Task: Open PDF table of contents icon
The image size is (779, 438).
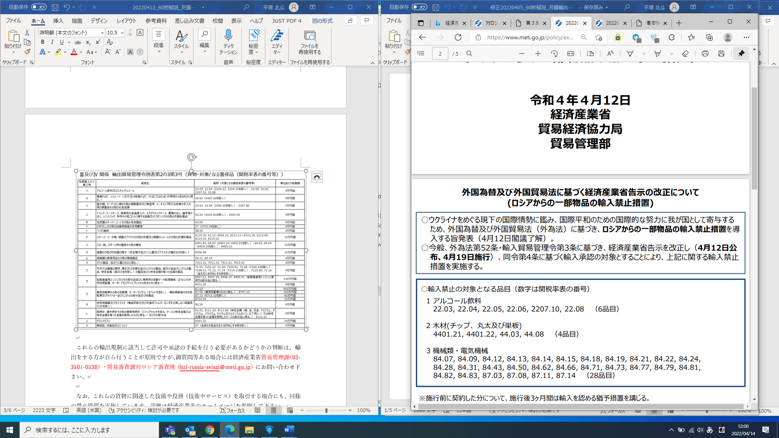Action: (x=421, y=54)
